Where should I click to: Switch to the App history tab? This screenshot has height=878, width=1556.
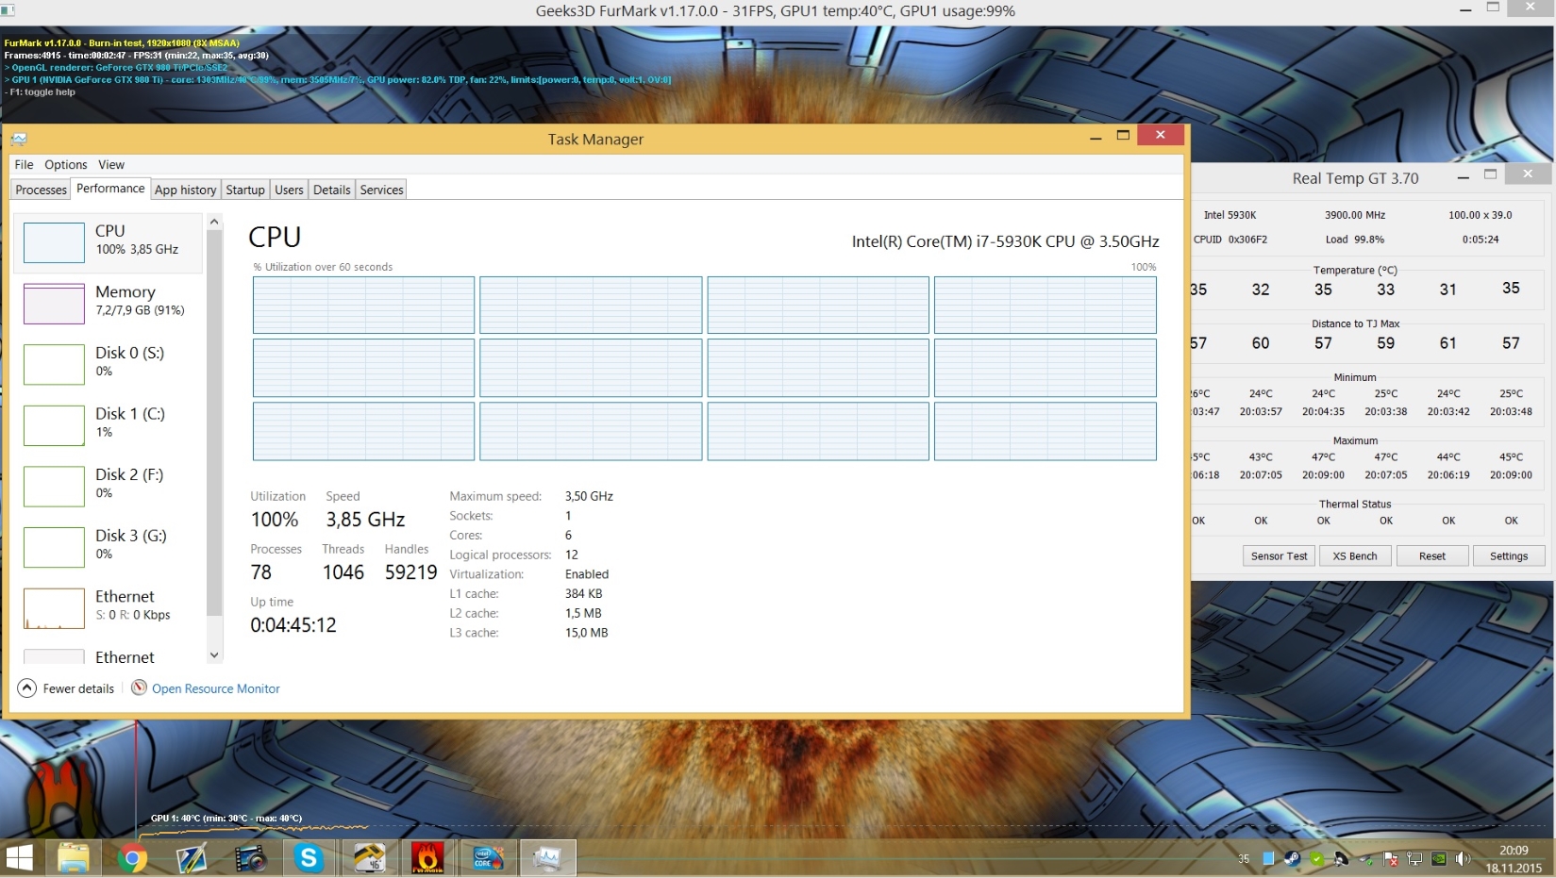click(x=185, y=190)
